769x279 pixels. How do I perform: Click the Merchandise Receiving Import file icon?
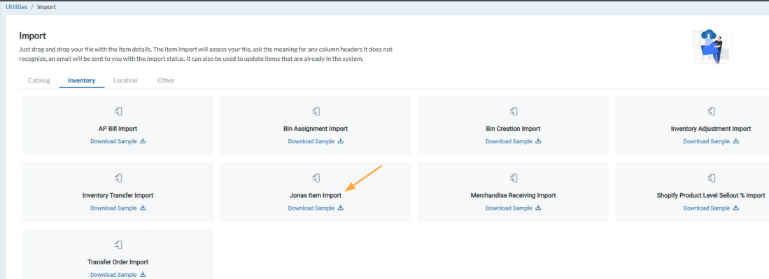514,178
